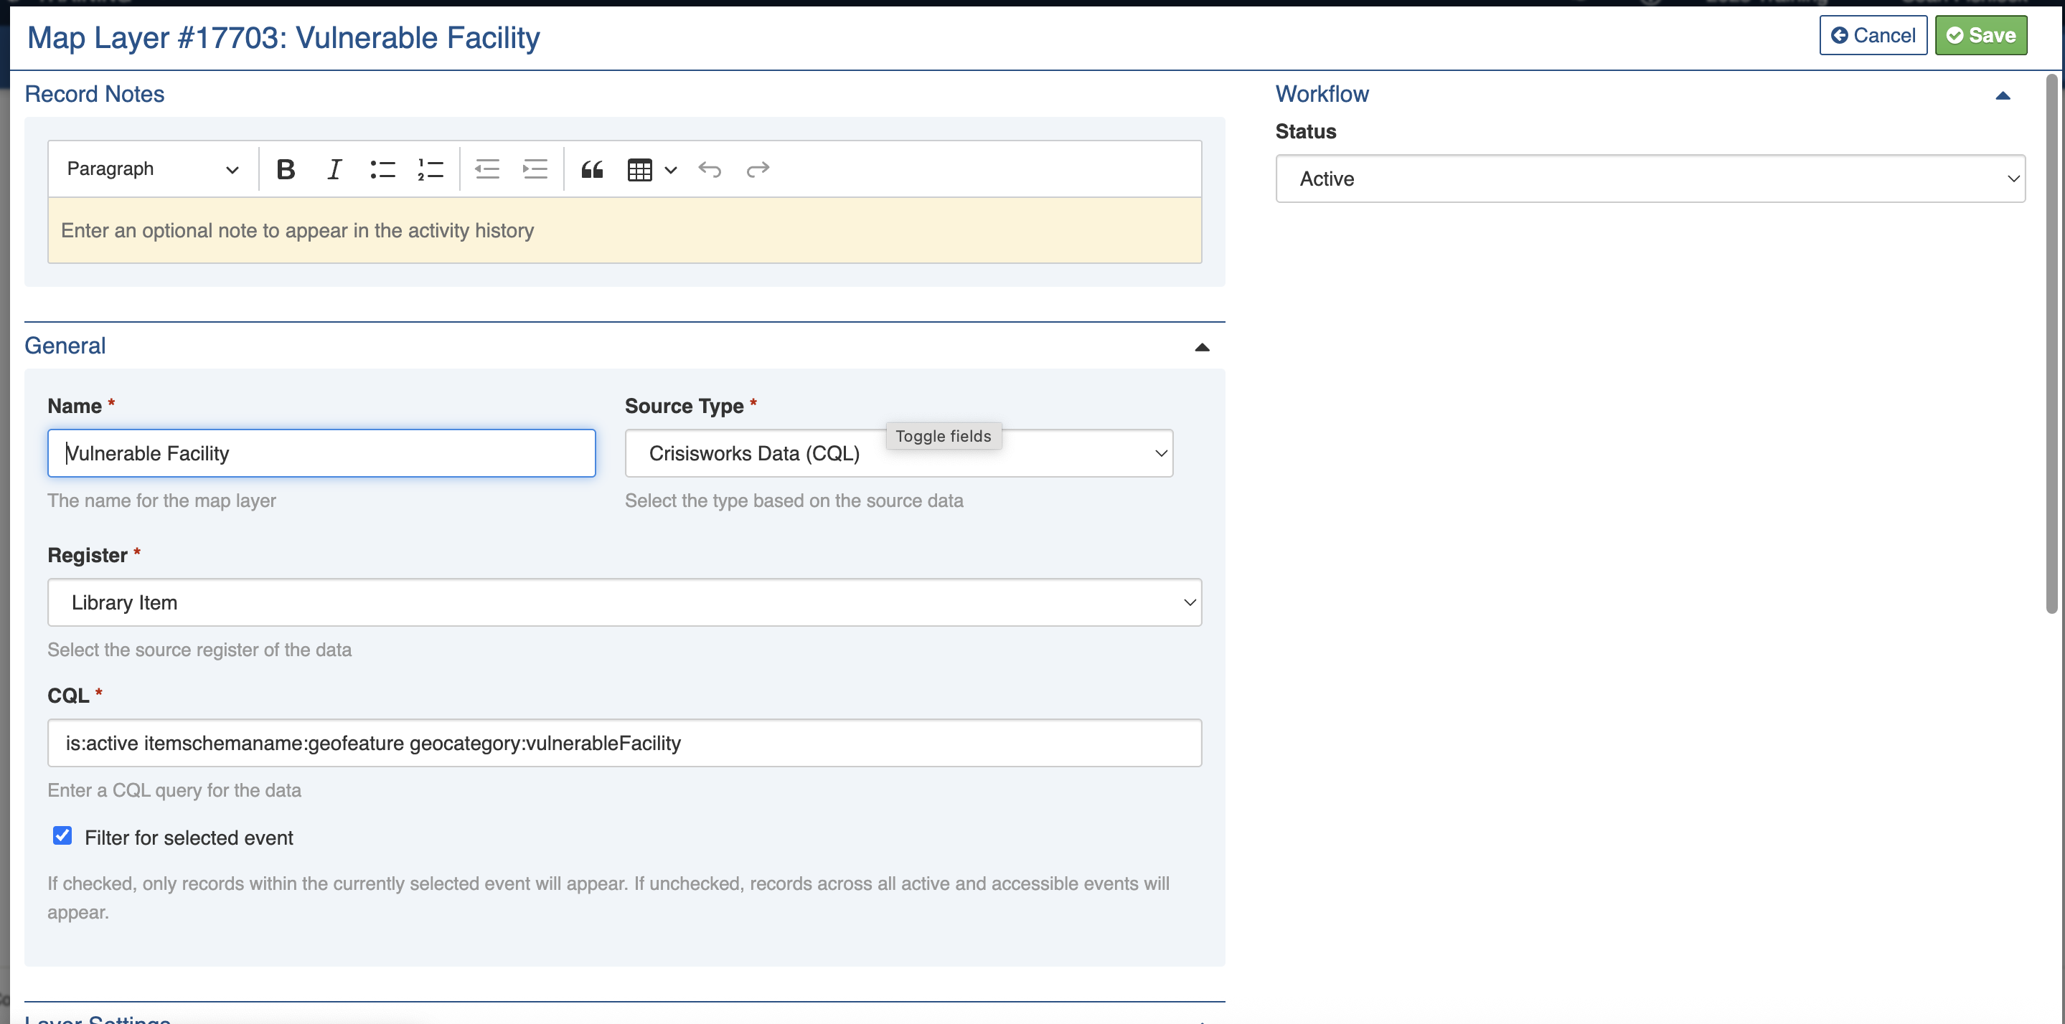Image resolution: width=2065 pixels, height=1024 pixels.
Task: Insert a block quote in notes
Action: click(592, 169)
